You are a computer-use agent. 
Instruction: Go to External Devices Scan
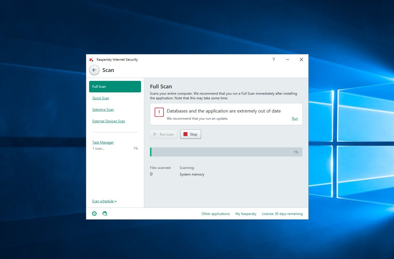click(109, 121)
